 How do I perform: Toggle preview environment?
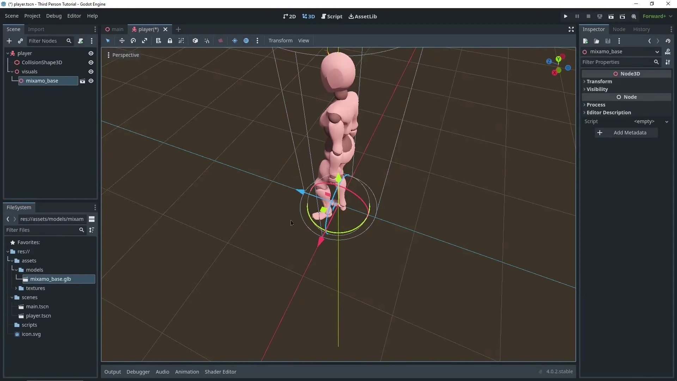point(246,41)
